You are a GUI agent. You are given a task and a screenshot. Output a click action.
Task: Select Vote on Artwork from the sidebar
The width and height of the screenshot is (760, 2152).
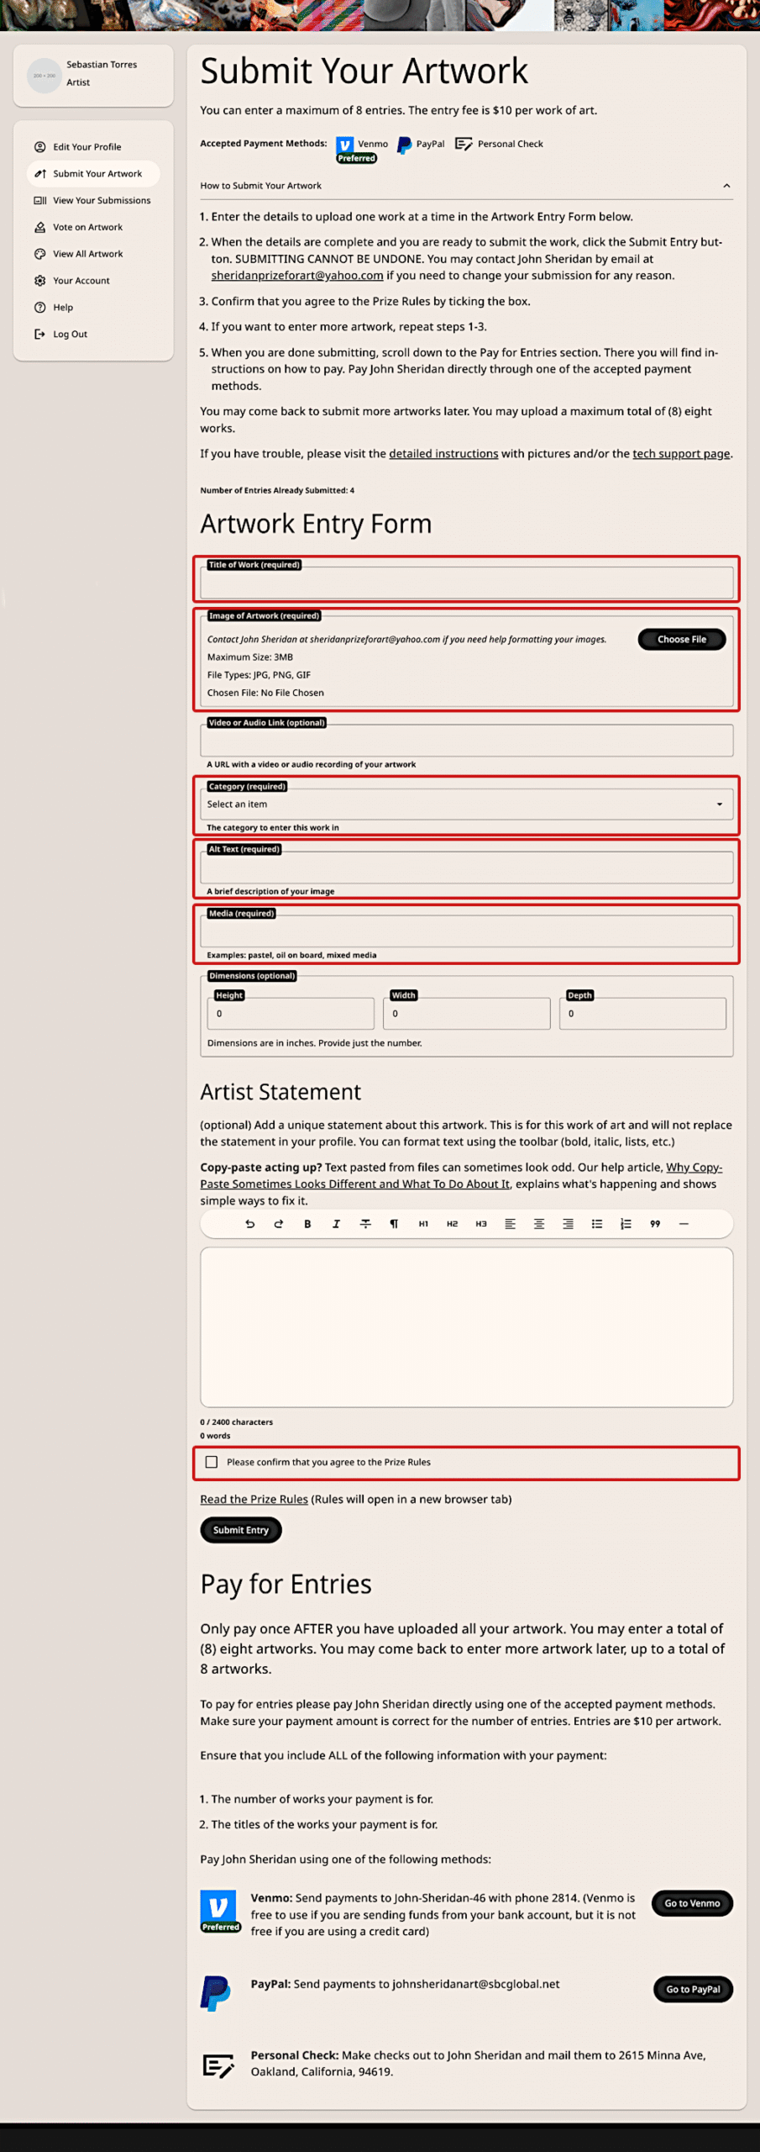(x=88, y=227)
